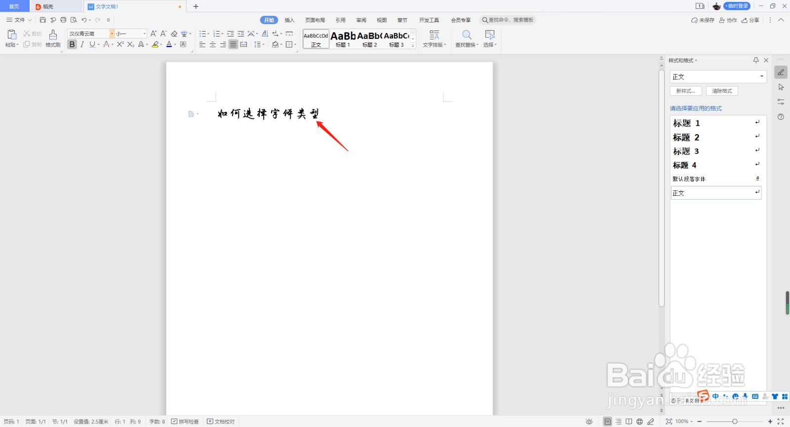Toggle Italic formatting button
Viewport: 790px width, 427px height.
(82, 44)
